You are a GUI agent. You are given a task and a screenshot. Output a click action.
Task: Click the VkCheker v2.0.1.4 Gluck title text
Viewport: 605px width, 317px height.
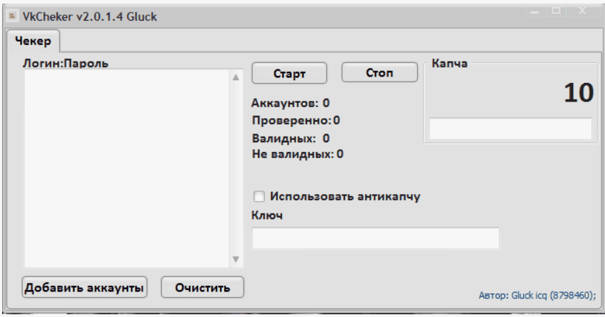(89, 17)
